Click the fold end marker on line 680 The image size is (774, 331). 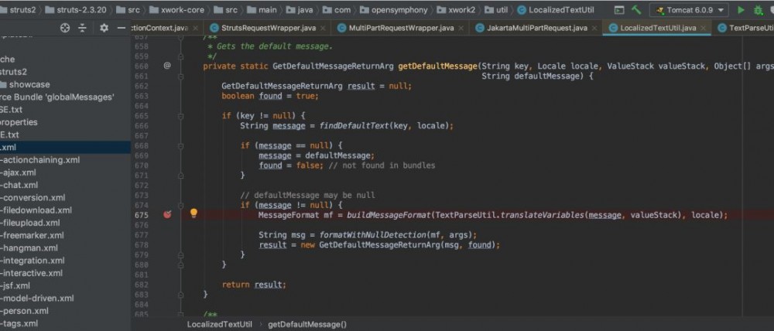pyautogui.click(x=180, y=264)
